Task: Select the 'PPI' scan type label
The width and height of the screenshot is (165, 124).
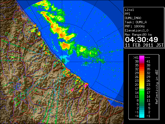Action: coord(127,14)
